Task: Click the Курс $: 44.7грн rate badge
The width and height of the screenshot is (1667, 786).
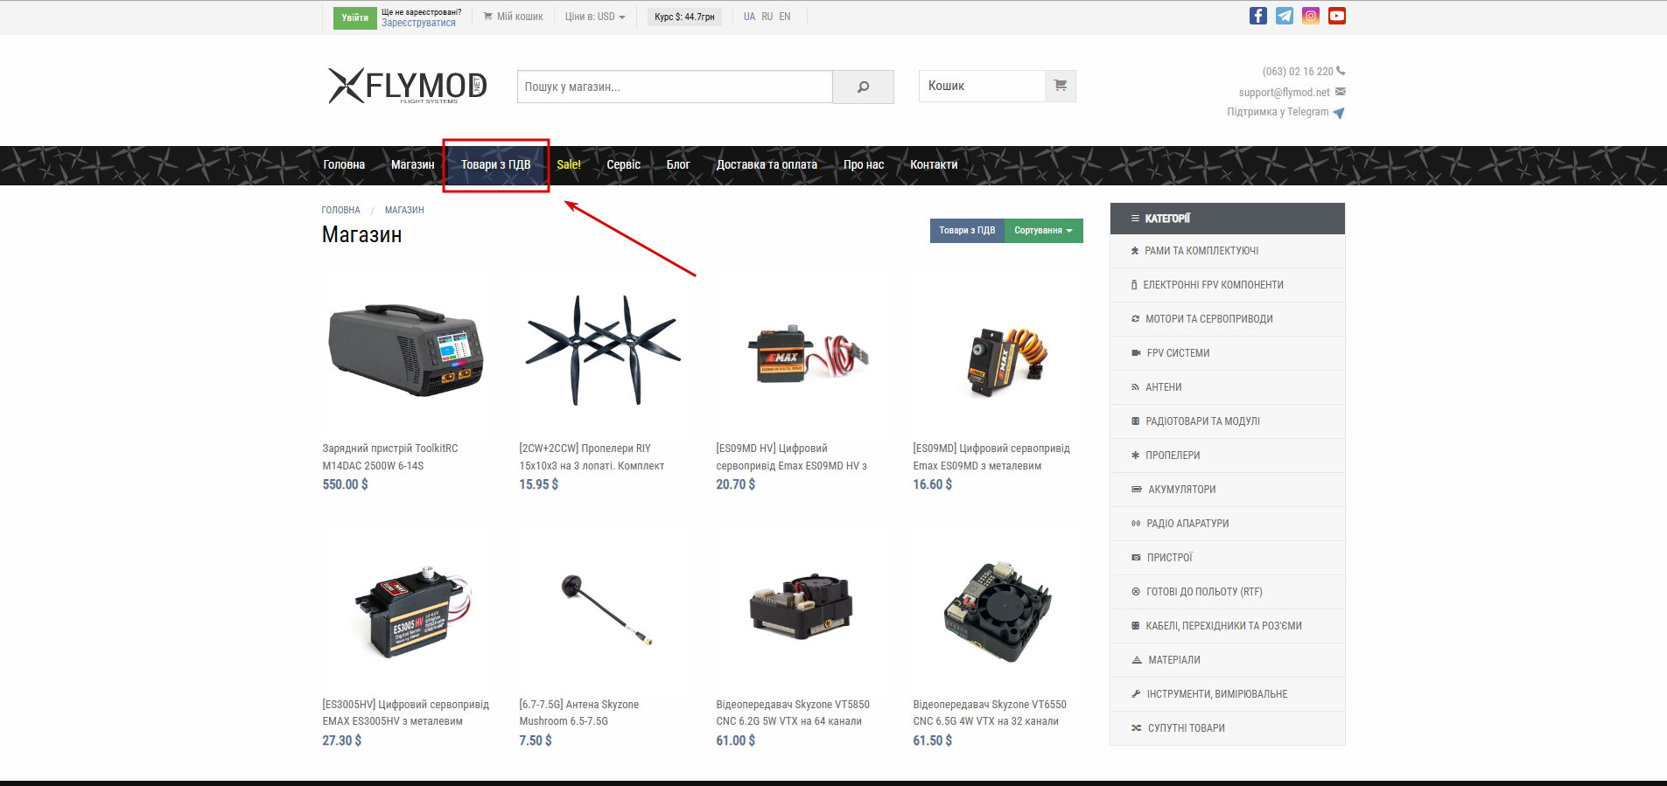Action: [x=684, y=17]
